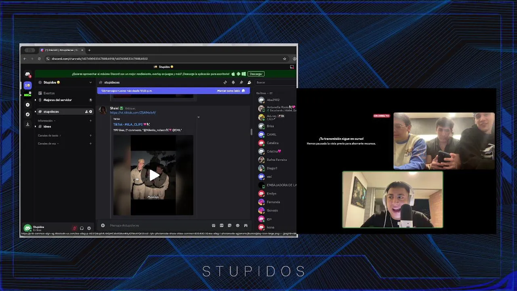Open the Kick server icon
The width and height of the screenshot is (517, 291).
[27, 95]
